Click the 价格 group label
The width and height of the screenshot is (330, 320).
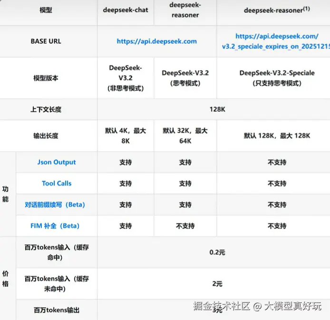(x=6, y=279)
